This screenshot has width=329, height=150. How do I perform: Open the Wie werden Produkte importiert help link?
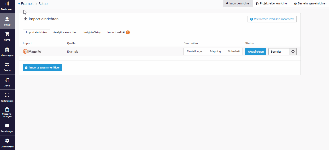tap(272, 19)
